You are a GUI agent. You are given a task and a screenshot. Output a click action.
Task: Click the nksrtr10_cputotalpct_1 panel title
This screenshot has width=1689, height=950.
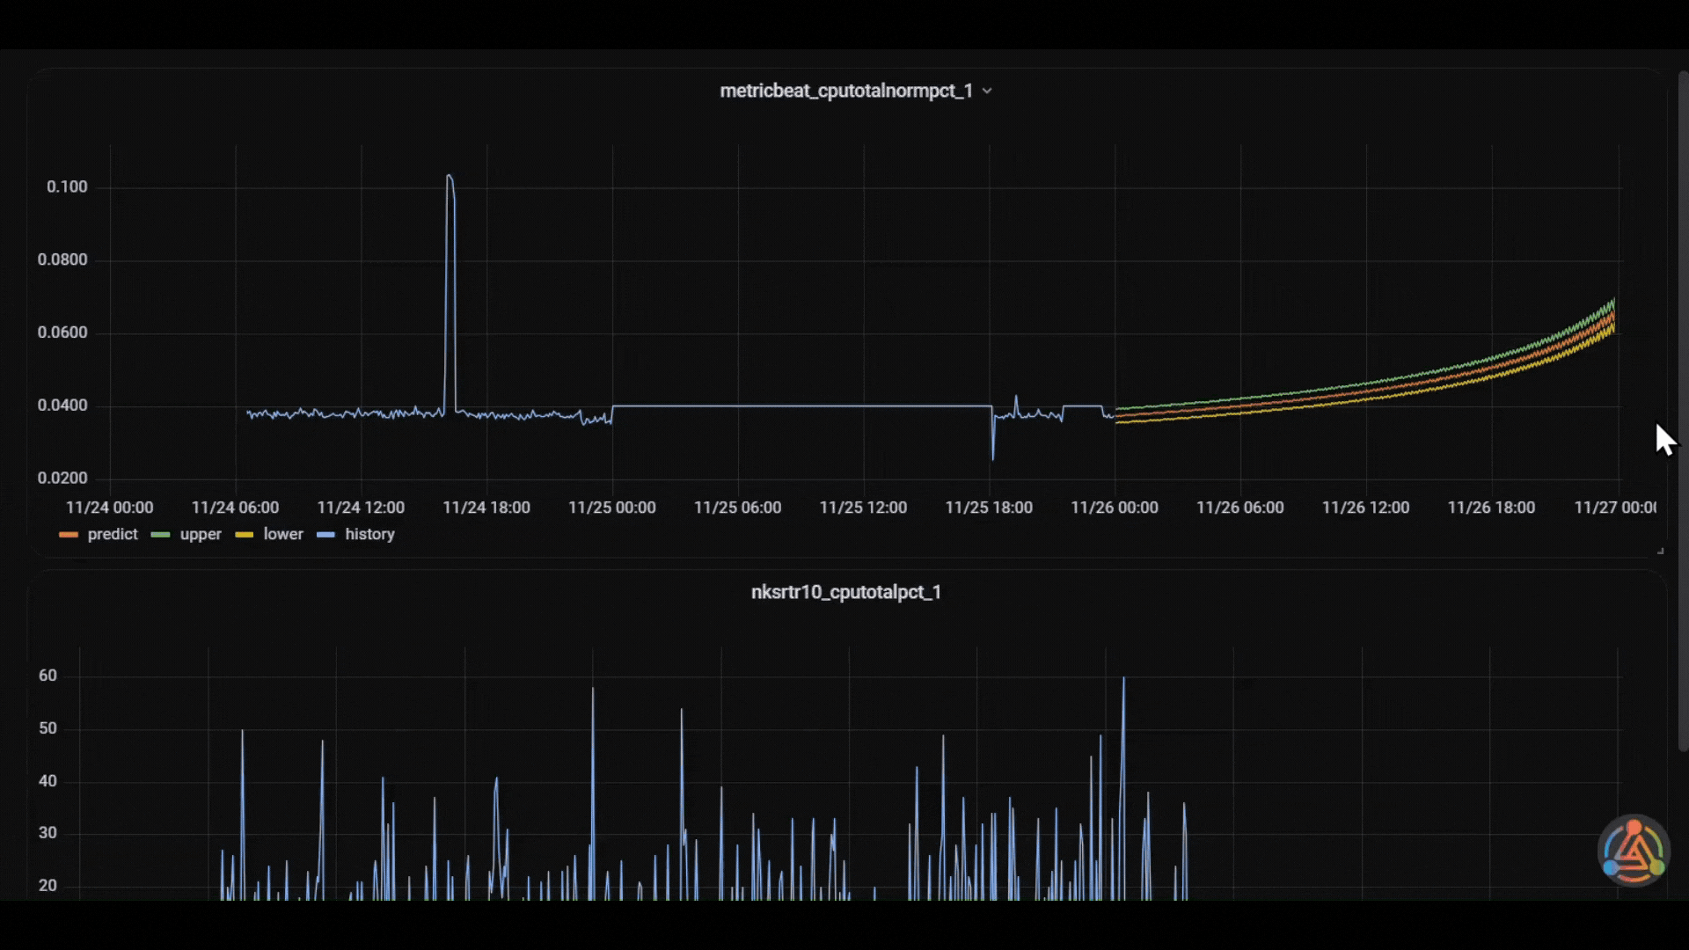(x=846, y=593)
